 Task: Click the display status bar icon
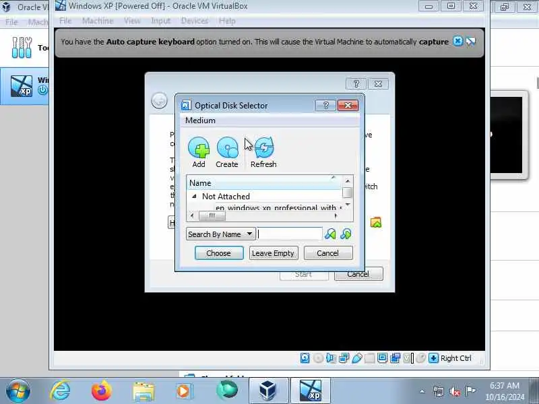click(x=382, y=358)
